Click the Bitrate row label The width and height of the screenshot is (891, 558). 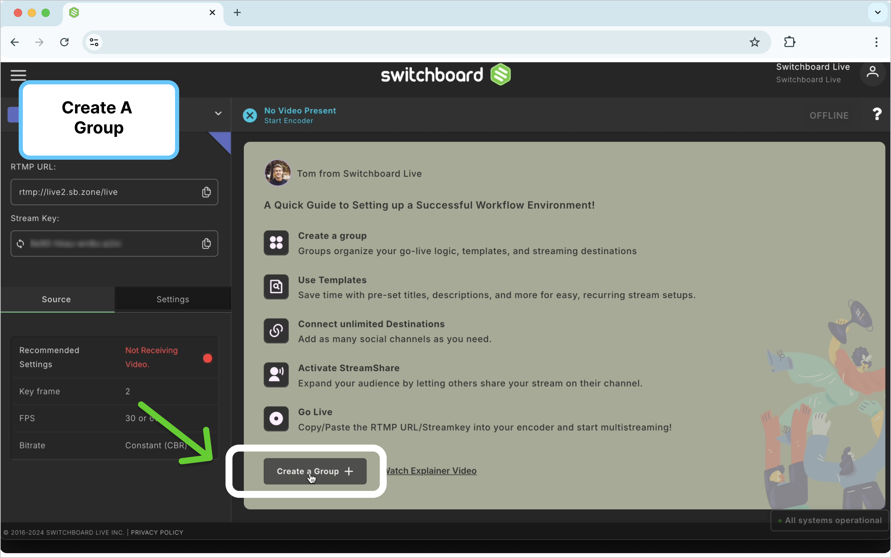point(32,445)
